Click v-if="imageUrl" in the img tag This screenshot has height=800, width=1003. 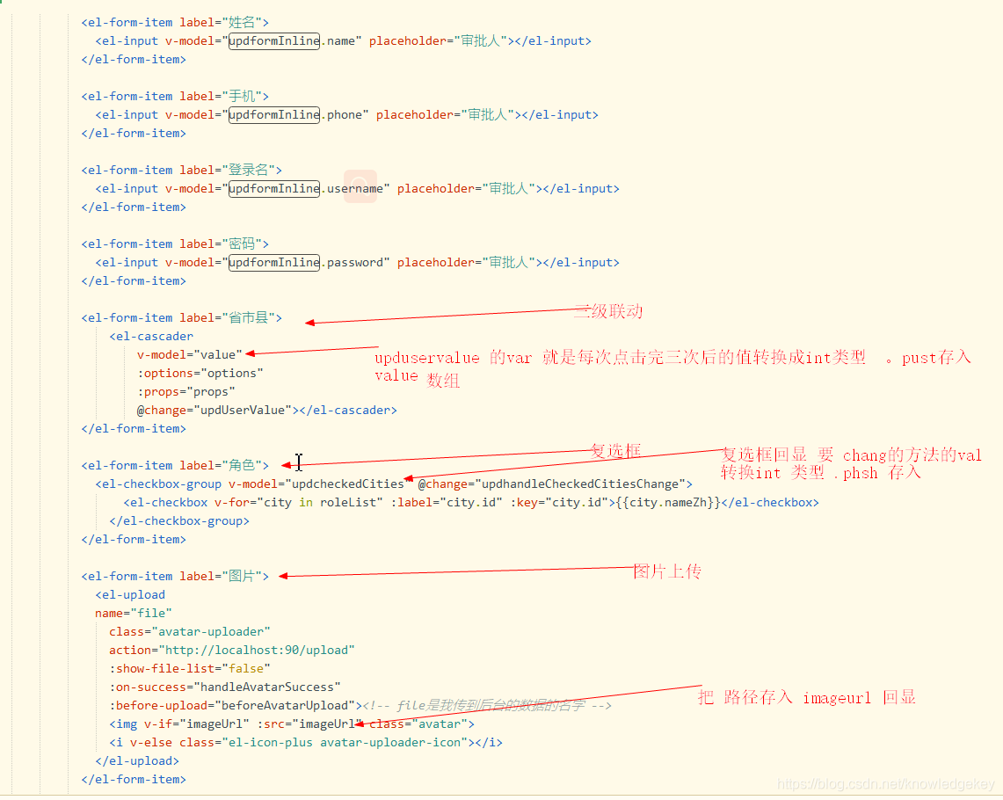click(196, 724)
